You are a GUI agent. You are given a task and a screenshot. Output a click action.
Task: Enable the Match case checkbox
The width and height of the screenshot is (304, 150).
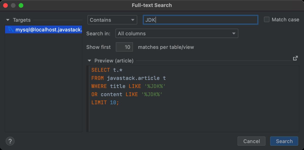[267, 19]
